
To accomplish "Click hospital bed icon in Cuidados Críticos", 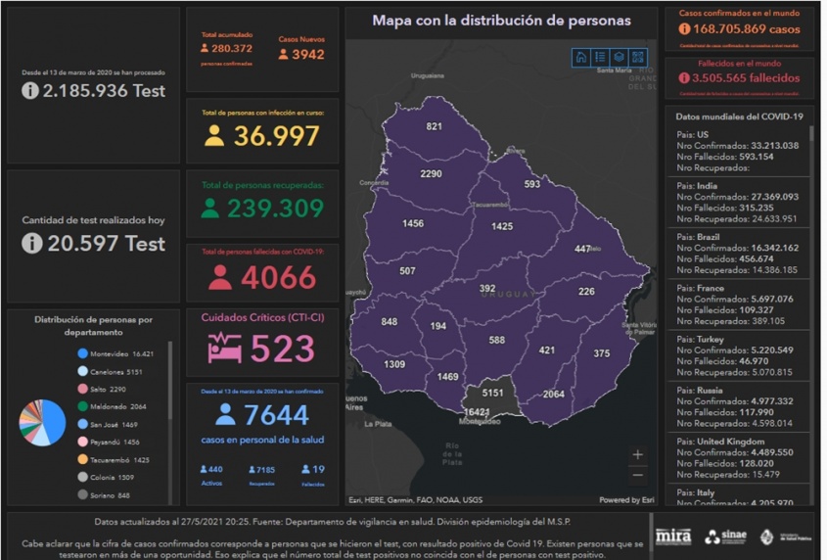I will point(225,349).
